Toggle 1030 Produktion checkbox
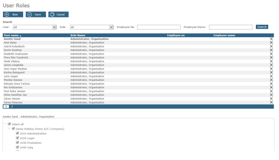Viewport: 279px width, 160px height. (x=17, y=142)
